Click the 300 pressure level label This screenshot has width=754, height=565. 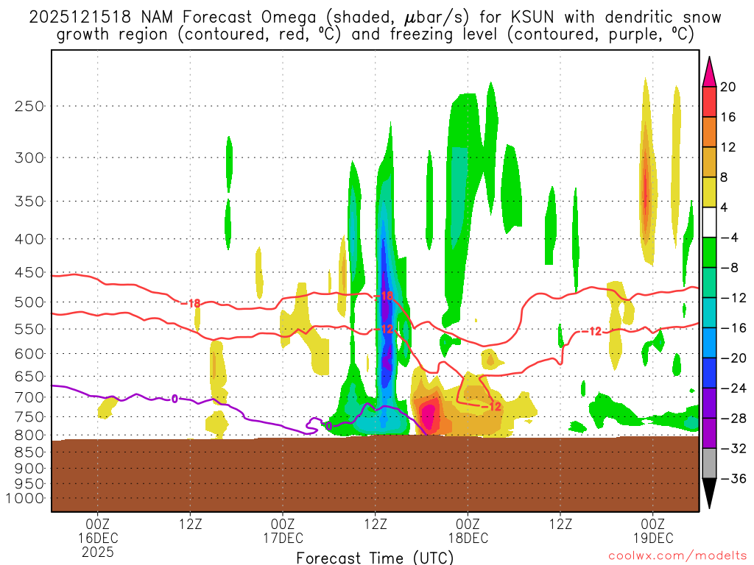tap(29, 157)
